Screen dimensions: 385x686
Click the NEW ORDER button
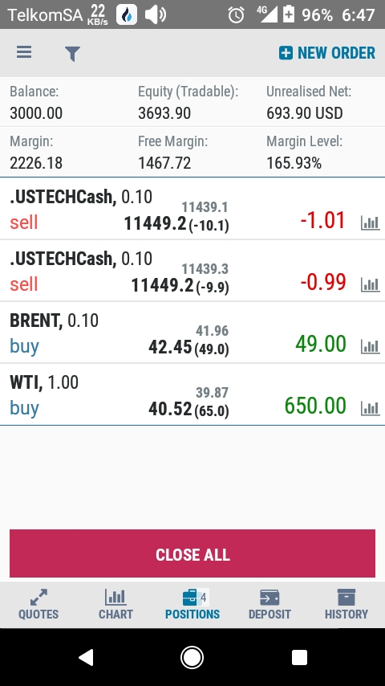[x=327, y=53]
